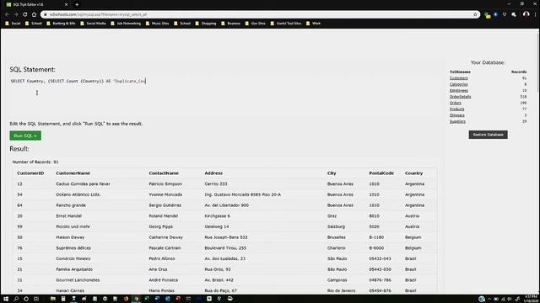Image resolution: width=540 pixels, height=303 pixels.
Task: Select the Rancho grande customer name
Action: 71,205
